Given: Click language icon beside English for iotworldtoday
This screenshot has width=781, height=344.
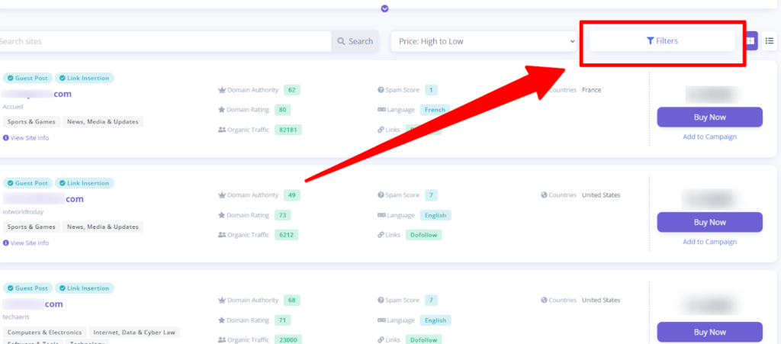Looking at the screenshot, I should pos(381,215).
